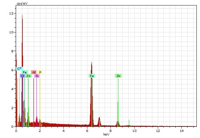This screenshot has width=200, height=138.
Task: Click the 14 tick label on x-axis
Action: [181, 131]
